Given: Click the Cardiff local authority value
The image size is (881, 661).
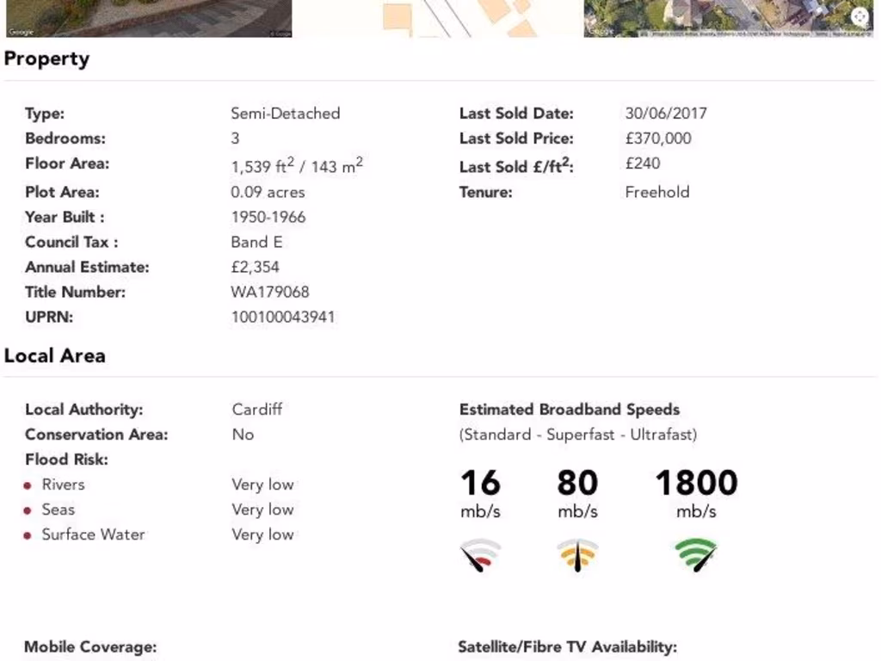Looking at the screenshot, I should pos(257,410).
